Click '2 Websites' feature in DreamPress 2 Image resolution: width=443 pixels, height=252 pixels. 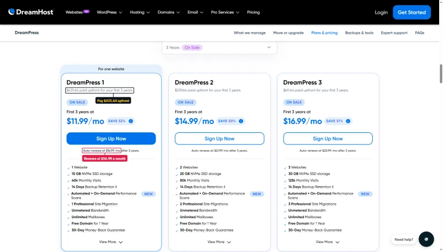(x=189, y=167)
